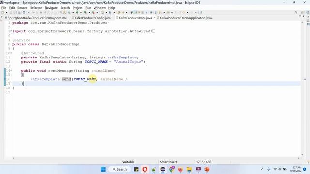
Task: Click the Coverage run icon
Action: point(85,12)
